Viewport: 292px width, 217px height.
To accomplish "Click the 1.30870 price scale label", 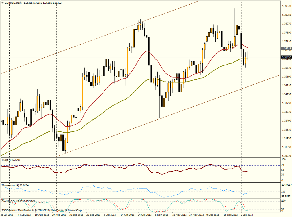I will click(286, 156).
